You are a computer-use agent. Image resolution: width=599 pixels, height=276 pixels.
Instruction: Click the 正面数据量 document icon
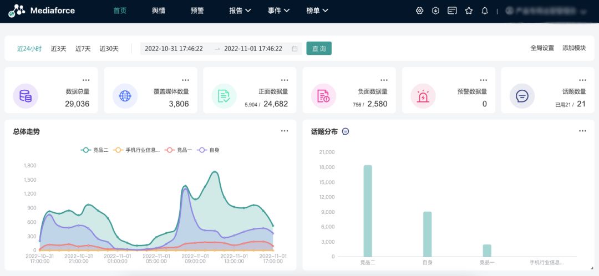pos(224,96)
